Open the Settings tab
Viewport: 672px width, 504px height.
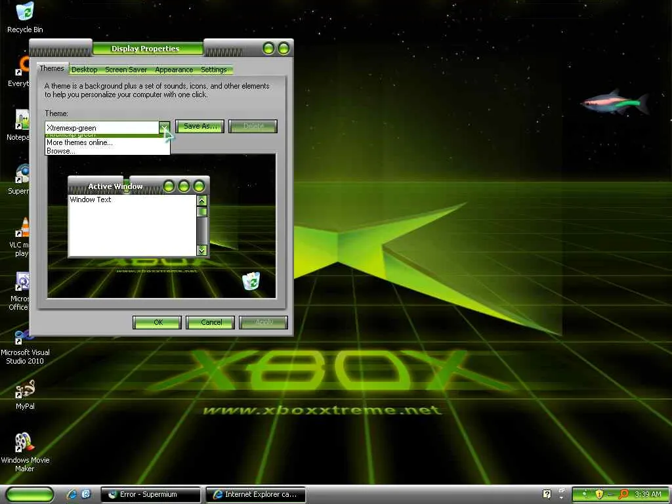click(x=213, y=70)
